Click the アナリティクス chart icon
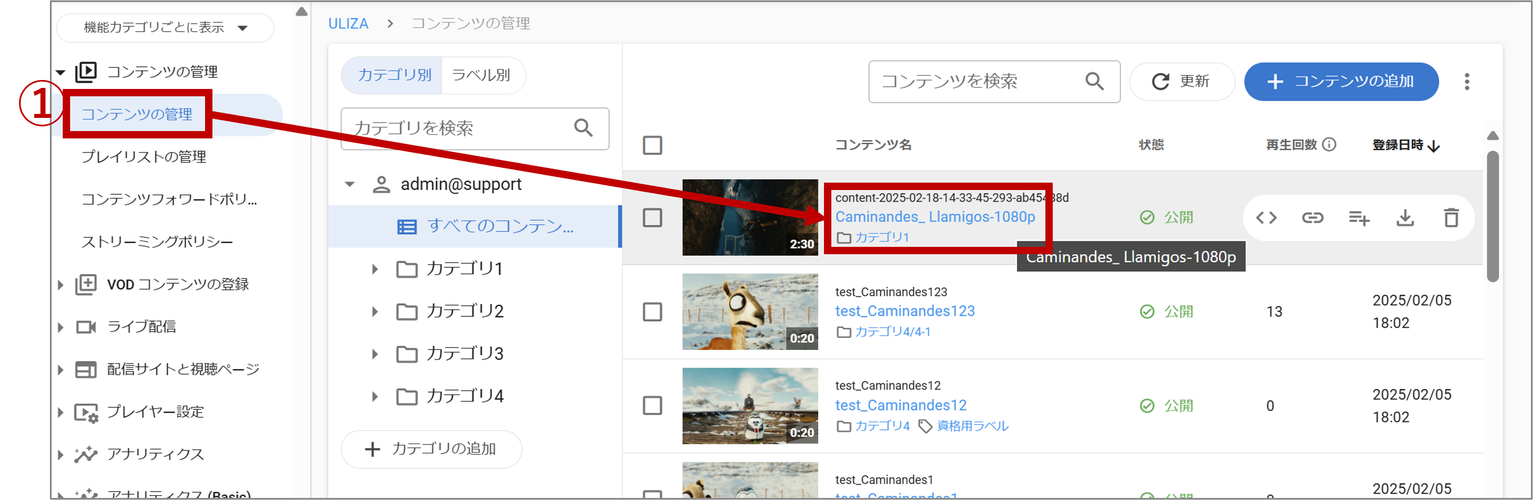 pos(86,454)
